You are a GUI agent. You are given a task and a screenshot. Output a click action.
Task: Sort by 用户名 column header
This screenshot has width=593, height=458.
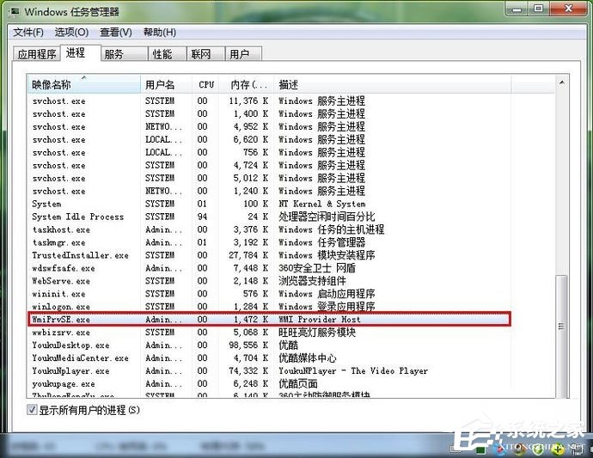point(167,84)
